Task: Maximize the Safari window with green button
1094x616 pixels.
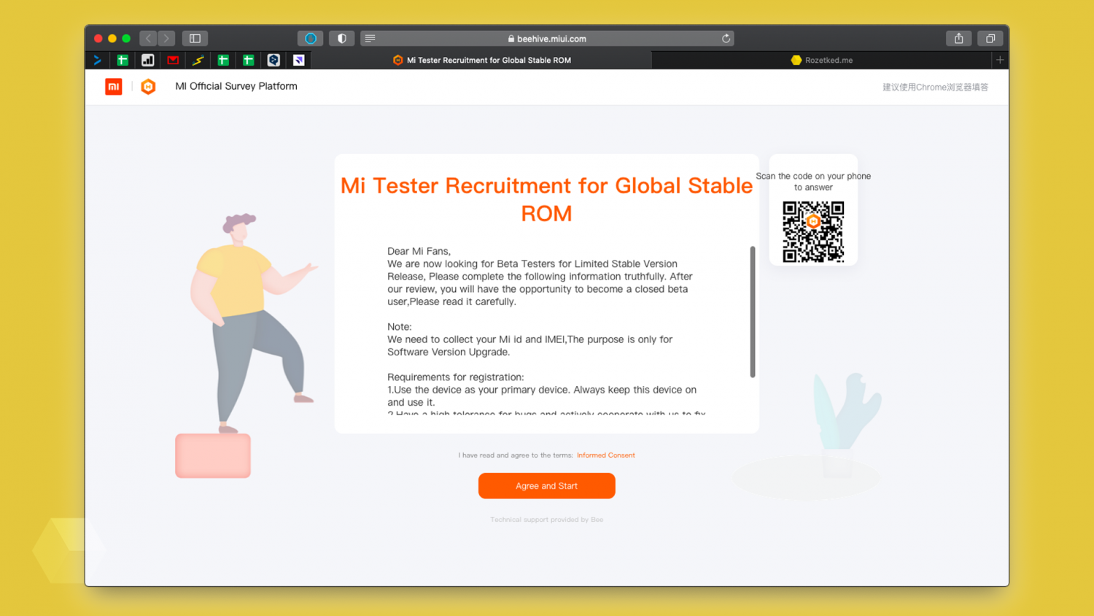Action: tap(126, 38)
